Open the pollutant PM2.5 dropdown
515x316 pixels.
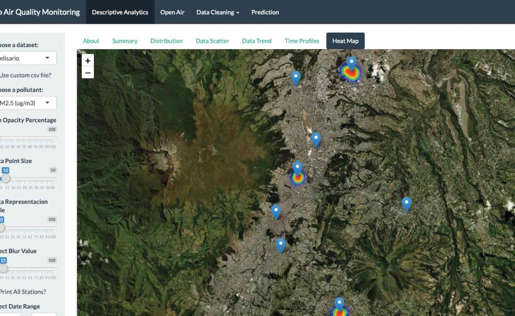click(27, 103)
